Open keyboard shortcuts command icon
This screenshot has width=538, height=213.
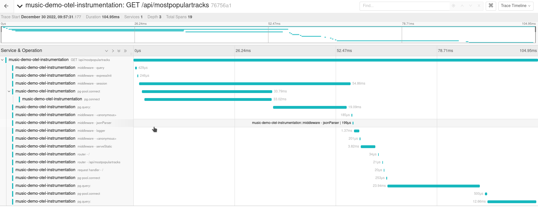tap(491, 6)
